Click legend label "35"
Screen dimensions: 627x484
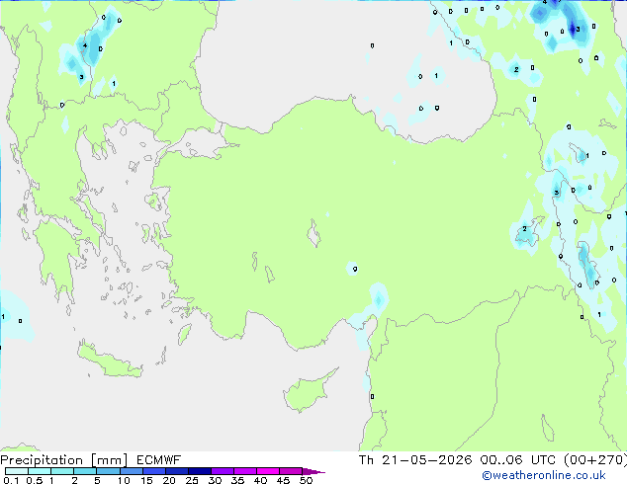pyautogui.click(x=237, y=480)
